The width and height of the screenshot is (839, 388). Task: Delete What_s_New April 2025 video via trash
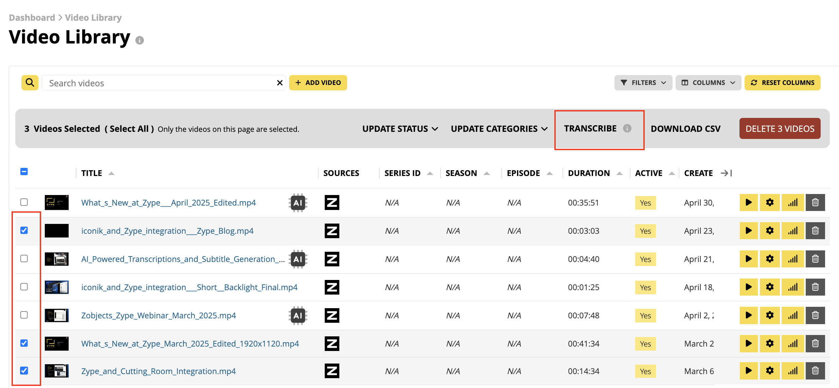click(x=815, y=202)
